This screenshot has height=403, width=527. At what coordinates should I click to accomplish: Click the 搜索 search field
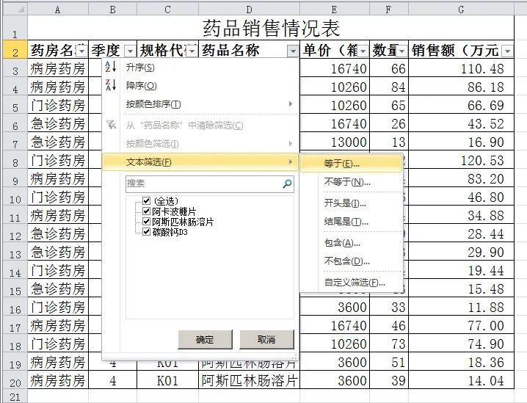click(210, 184)
